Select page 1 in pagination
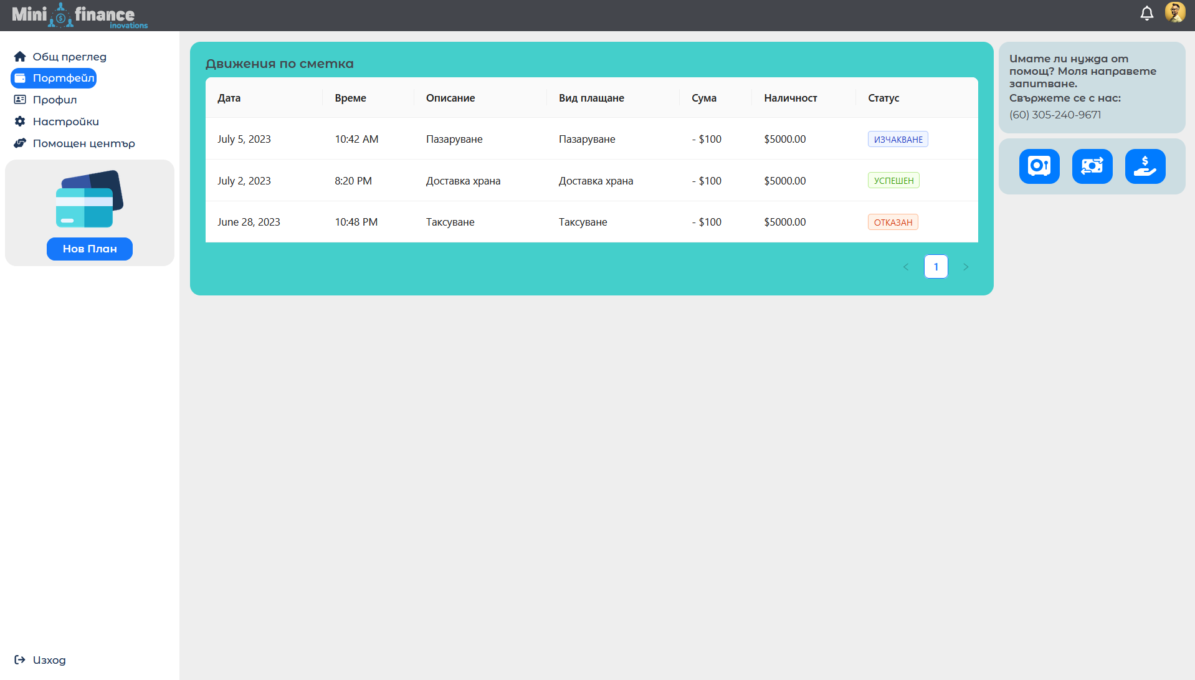Viewport: 1195px width, 680px height. coord(936,267)
